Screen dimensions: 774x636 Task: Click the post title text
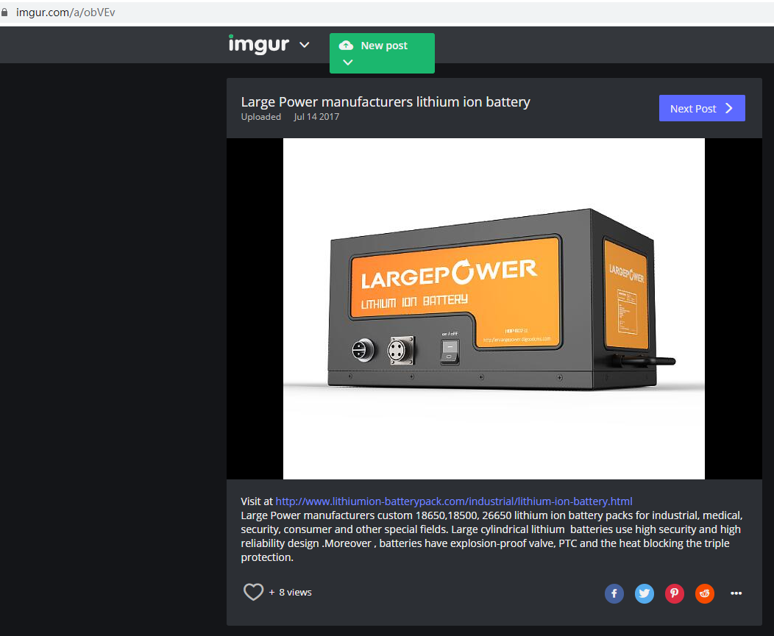(x=386, y=102)
